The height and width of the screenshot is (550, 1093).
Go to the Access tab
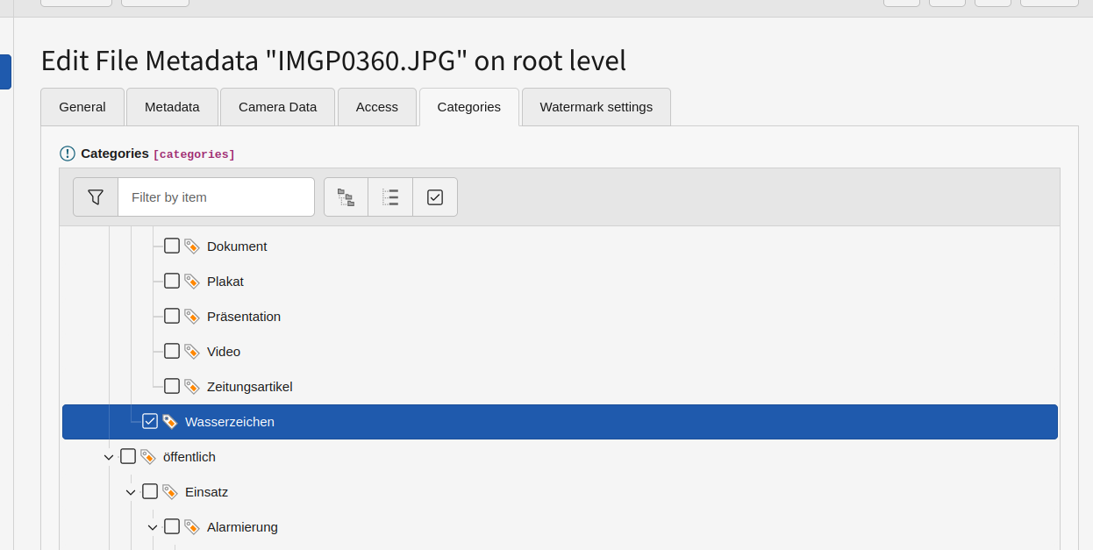[x=376, y=107]
